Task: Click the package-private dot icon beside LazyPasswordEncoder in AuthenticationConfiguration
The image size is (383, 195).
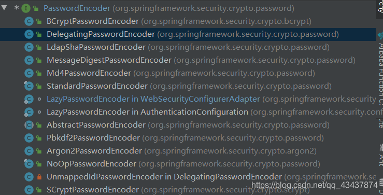Action: tap(39, 112)
